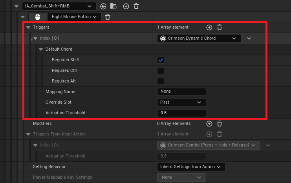
Task: Enable the Requires Alt checkbox
Action: 161,81
